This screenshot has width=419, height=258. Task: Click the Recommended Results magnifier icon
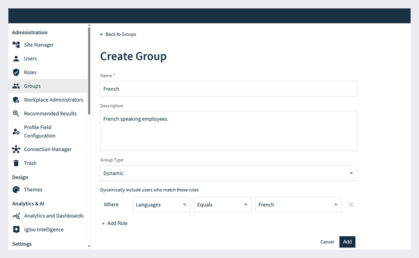point(16,113)
